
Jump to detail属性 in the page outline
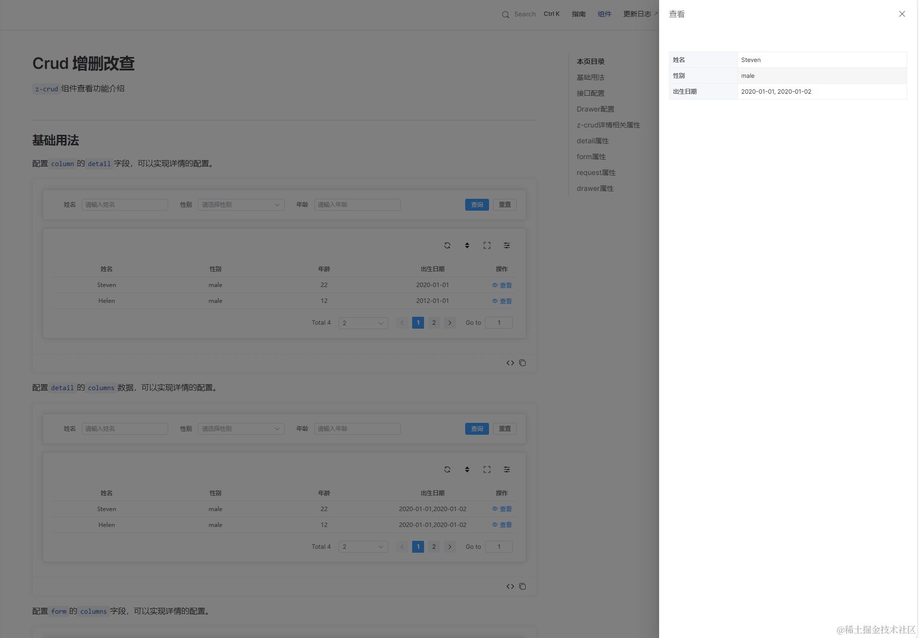click(593, 141)
